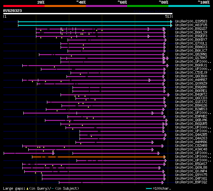Image resolution: width=213 pixels, height=191 pixels.
Task: Click the orange ~40% identity color segment
Action: pyautogui.click(x=65, y=6)
